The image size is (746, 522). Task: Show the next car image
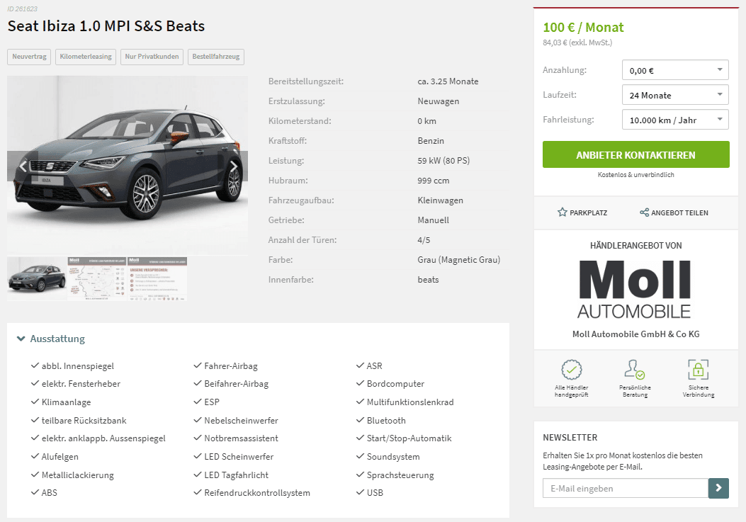[233, 166]
